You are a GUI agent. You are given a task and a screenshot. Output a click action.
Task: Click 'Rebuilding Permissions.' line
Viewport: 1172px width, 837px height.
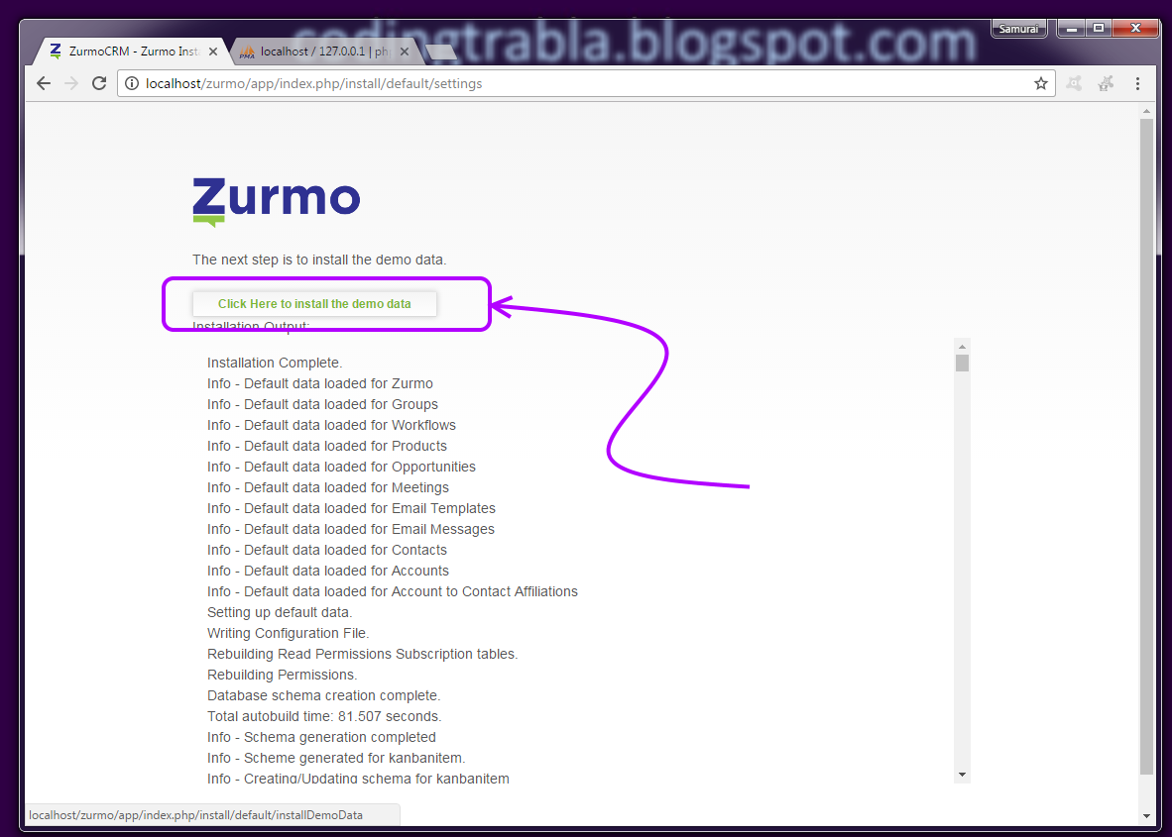282,675
